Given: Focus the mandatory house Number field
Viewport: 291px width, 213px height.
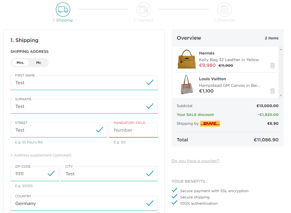Looking at the screenshot, I should tap(133, 130).
